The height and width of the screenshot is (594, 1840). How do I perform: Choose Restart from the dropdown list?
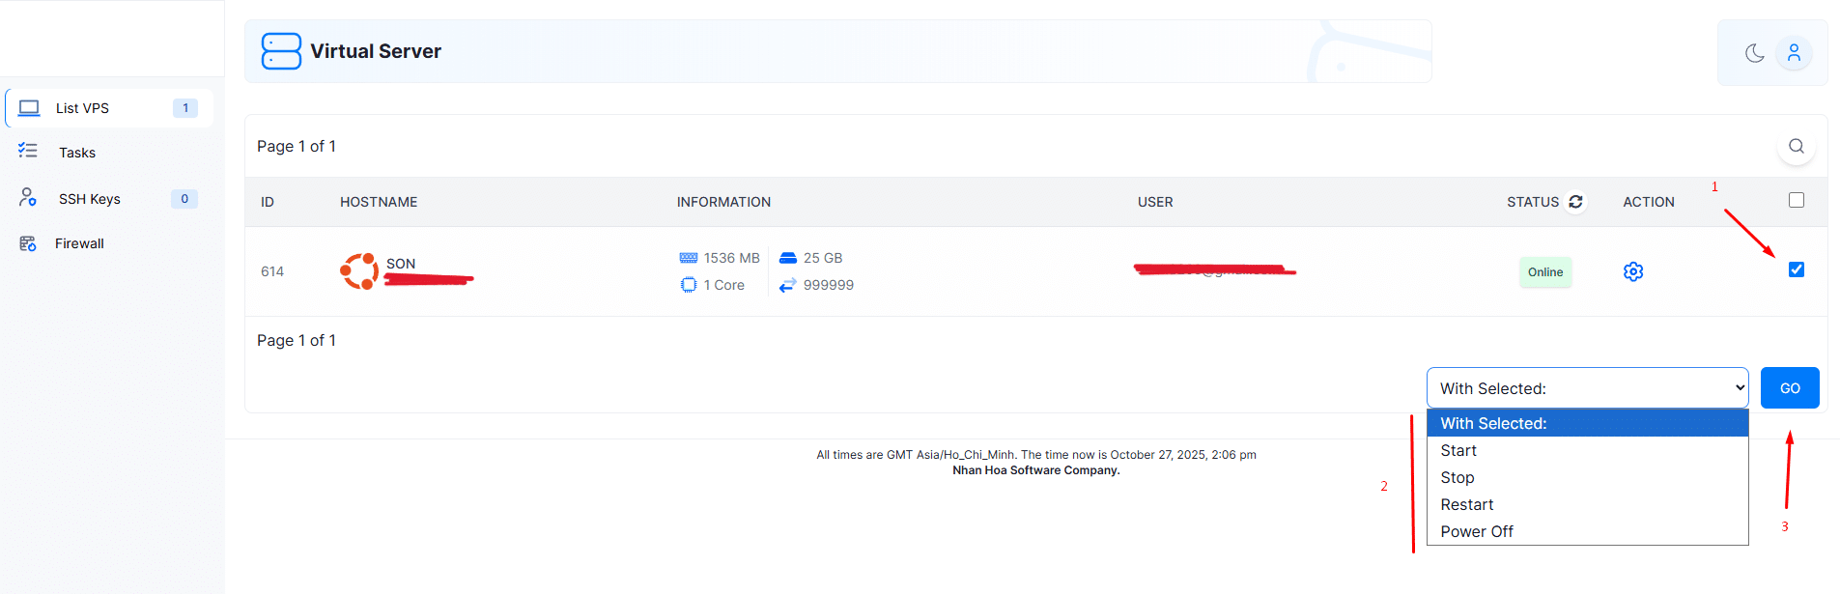1466,504
